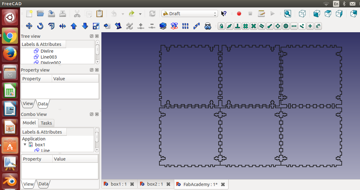This screenshot has height=190, width=360.
Task: Toggle snap to endpoint
Action: click(x=269, y=26)
